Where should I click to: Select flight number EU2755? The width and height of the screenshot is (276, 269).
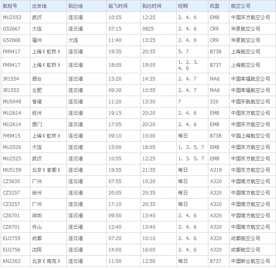11,238
